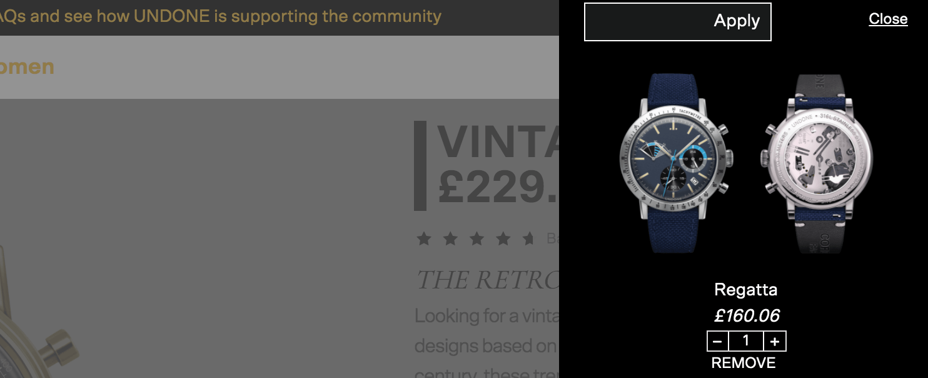This screenshot has height=378, width=928.
Task: Click the Regatta quantity field showing 1
Action: [746, 342]
